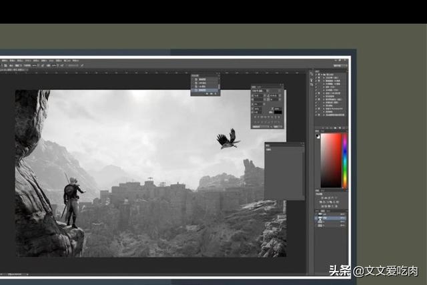Click black text color swatch in Character panel
The width and height of the screenshot is (427, 285).
pyautogui.click(x=278, y=112)
